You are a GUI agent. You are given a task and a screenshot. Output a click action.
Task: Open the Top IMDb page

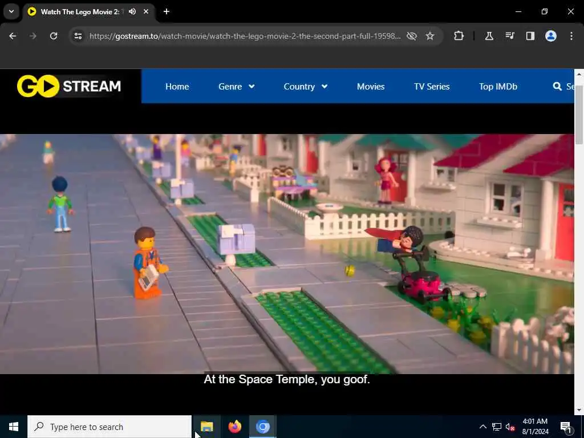click(498, 87)
